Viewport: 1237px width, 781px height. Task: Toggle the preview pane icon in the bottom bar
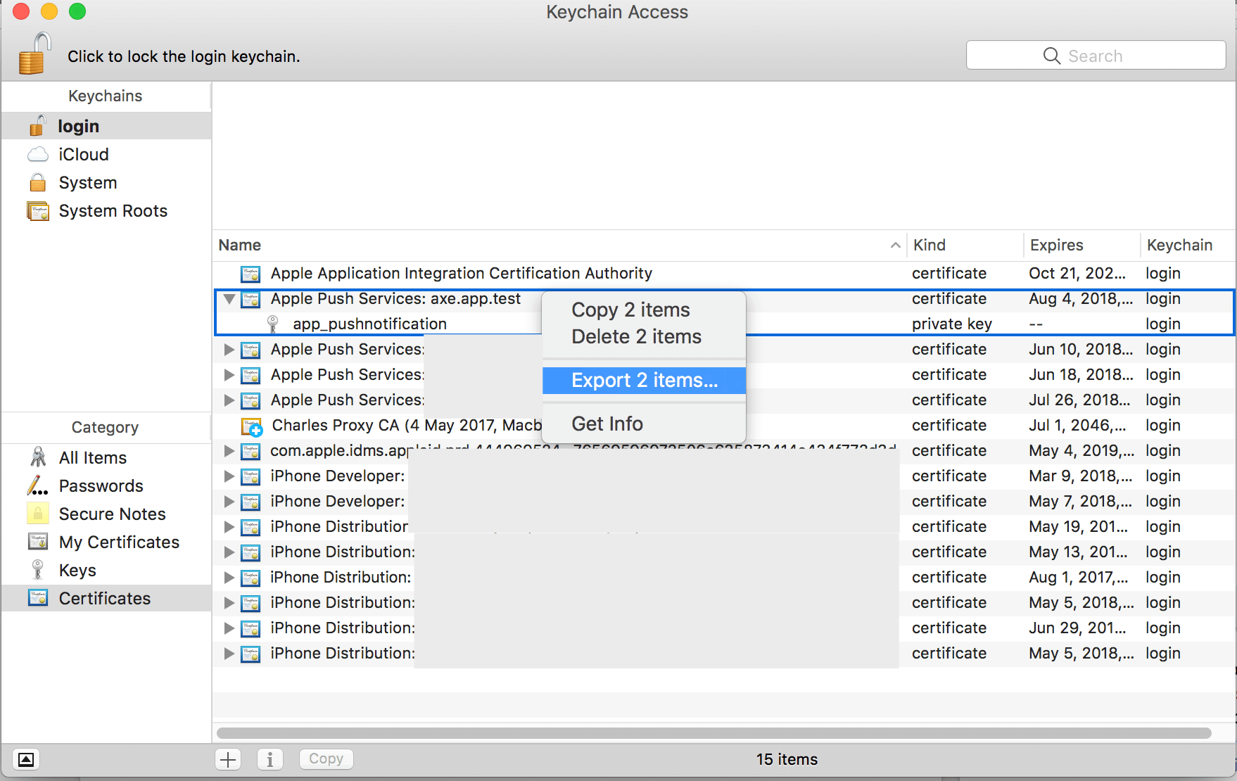click(x=26, y=759)
